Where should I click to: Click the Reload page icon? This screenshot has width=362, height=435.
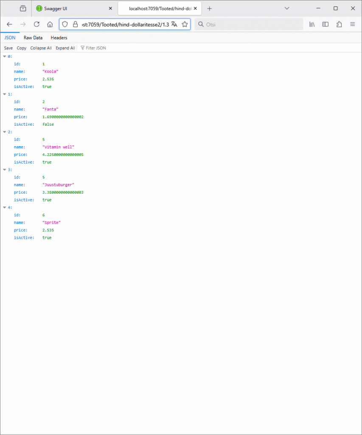pos(36,24)
